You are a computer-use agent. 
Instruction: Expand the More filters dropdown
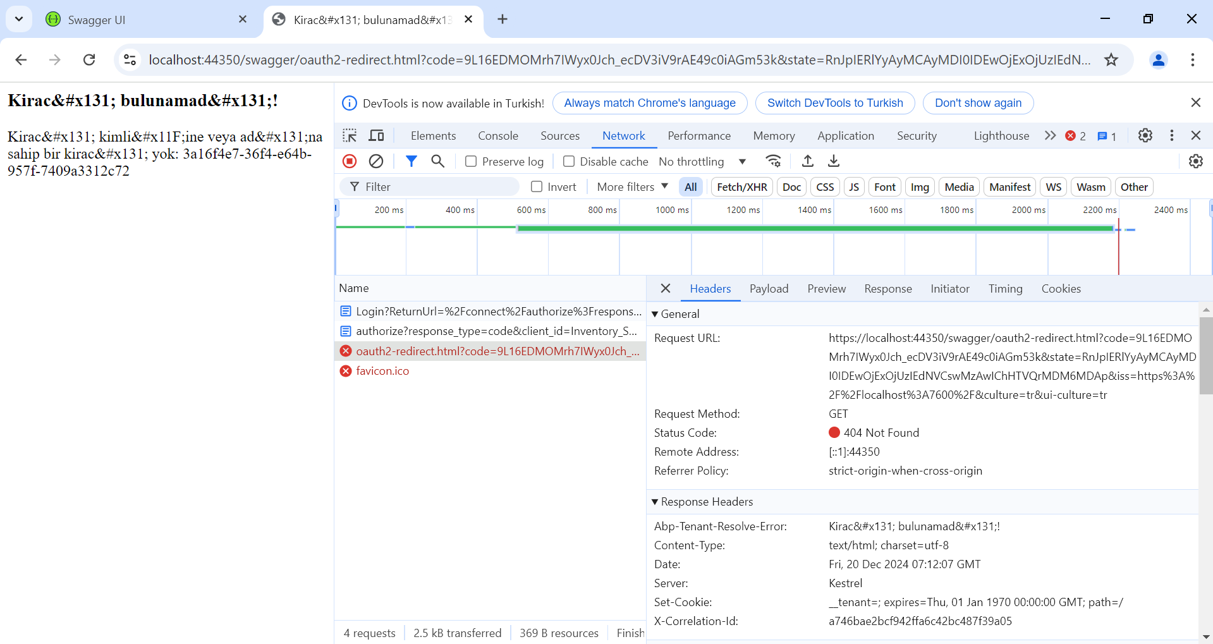[x=632, y=186]
